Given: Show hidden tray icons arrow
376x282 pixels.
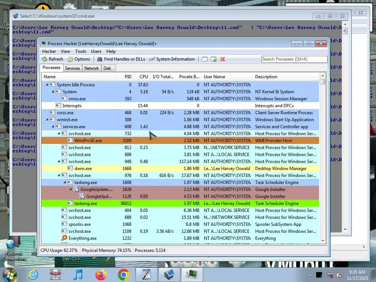Looking at the screenshot, I should [310, 275].
